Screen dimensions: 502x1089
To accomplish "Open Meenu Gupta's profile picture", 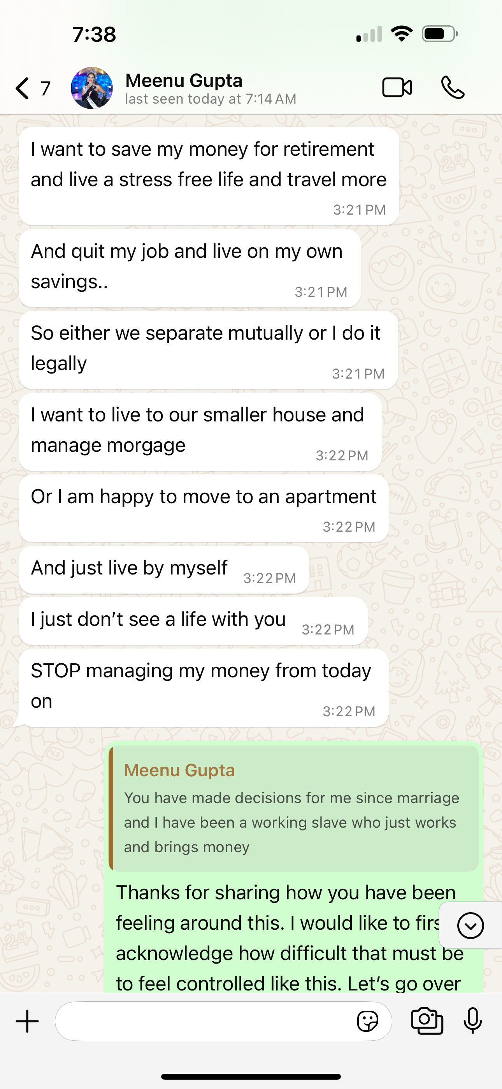I will coord(92,88).
